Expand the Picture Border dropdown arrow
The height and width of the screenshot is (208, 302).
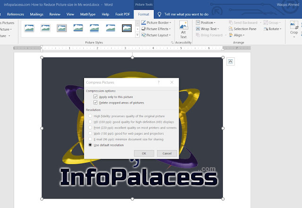(170, 23)
